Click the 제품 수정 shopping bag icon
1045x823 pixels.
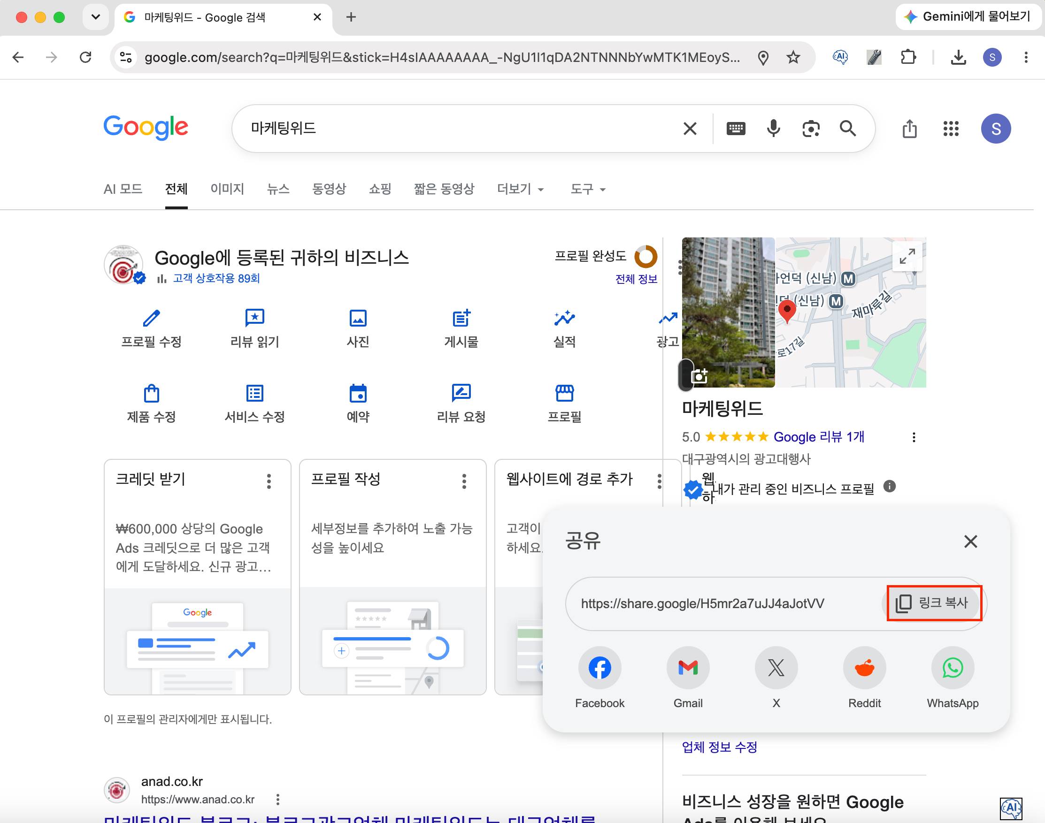(151, 393)
